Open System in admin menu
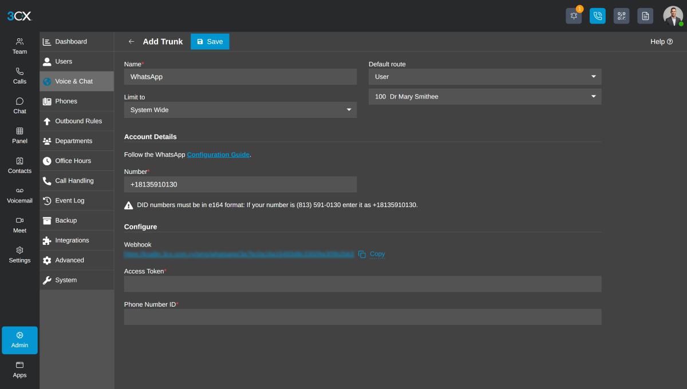 pos(77,280)
